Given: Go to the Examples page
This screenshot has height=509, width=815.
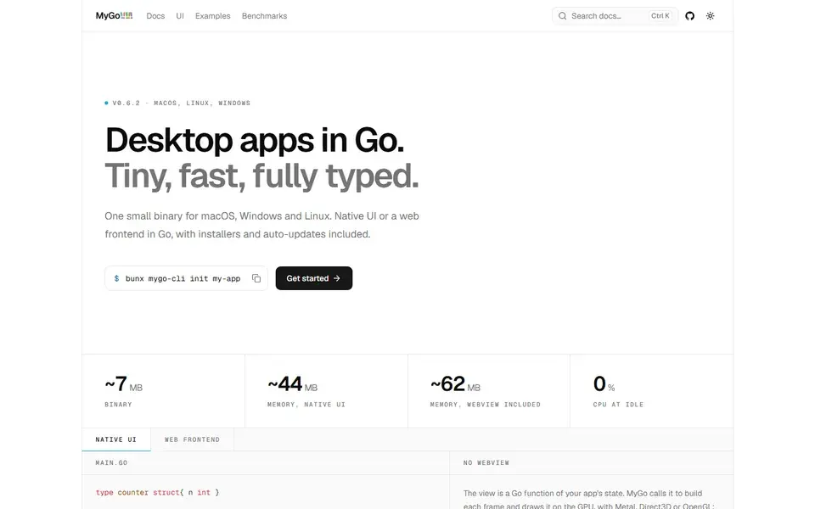Looking at the screenshot, I should [212, 16].
